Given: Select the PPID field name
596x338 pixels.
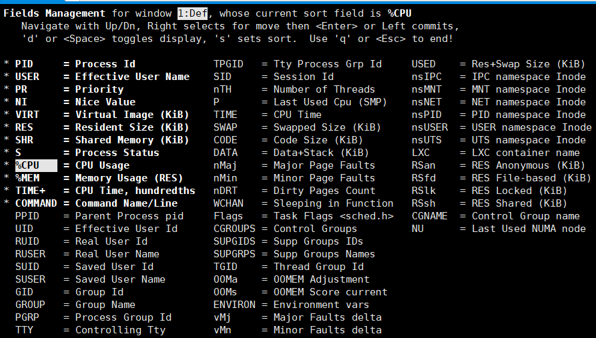Looking at the screenshot, I should tap(27, 216).
